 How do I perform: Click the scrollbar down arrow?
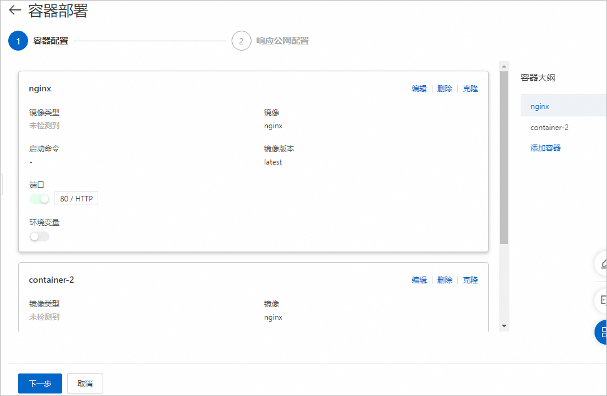tap(504, 326)
